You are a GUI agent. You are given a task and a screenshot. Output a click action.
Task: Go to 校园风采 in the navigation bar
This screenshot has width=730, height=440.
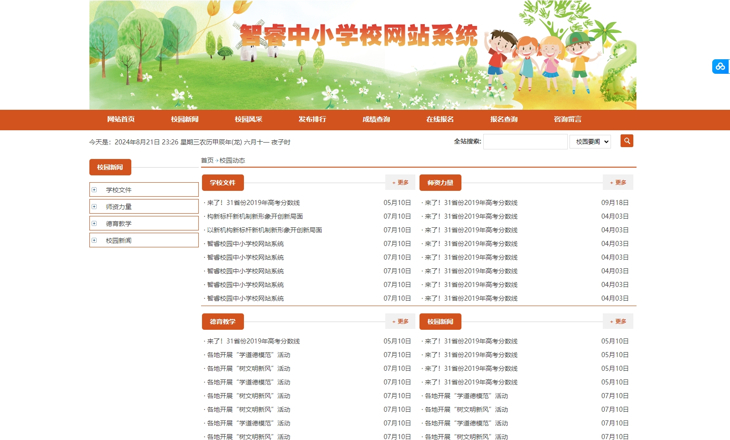pos(249,119)
